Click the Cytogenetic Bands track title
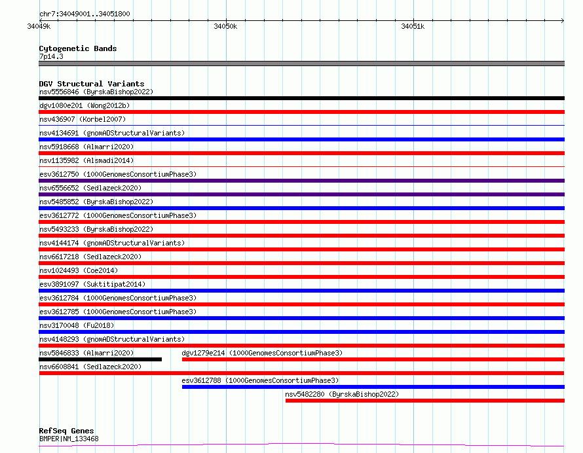Image resolution: width=583 pixels, height=453 pixels. coord(78,48)
